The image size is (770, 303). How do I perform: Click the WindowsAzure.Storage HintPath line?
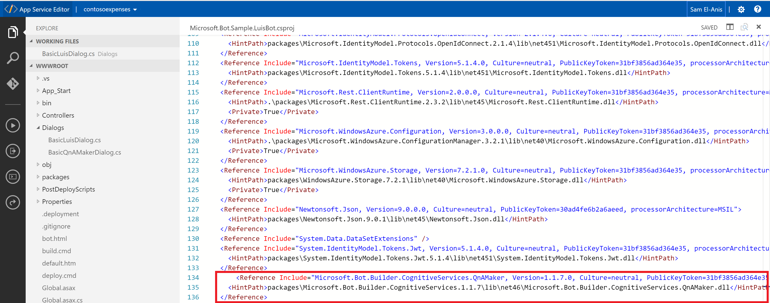(x=427, y=180)
